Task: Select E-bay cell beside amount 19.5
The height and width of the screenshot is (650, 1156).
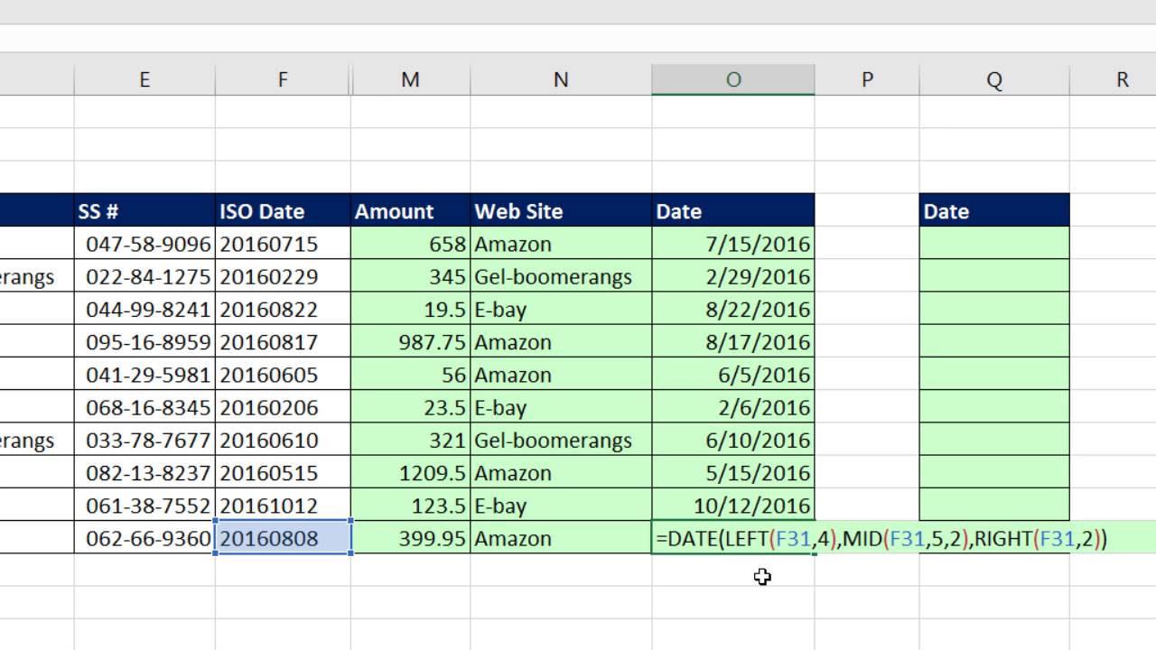Action: click(561, 309)
